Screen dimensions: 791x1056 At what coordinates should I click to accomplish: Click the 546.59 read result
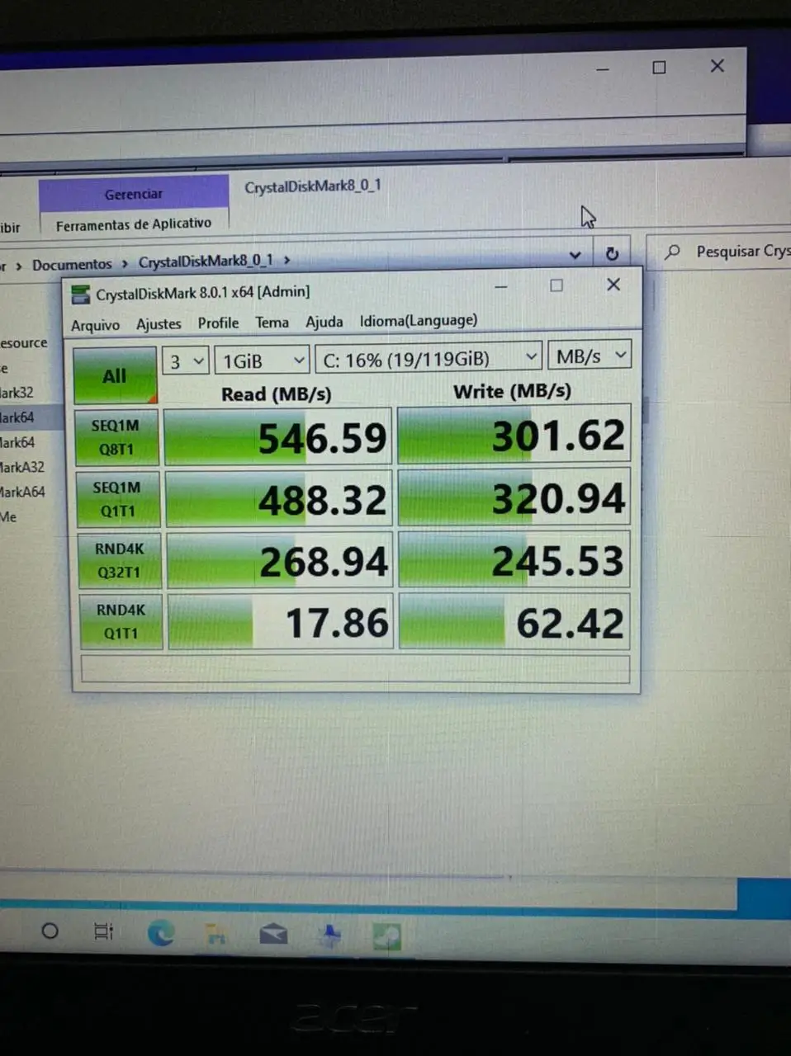(278, 437)
